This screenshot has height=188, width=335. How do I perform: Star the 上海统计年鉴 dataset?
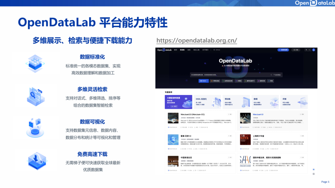point(302,136)
